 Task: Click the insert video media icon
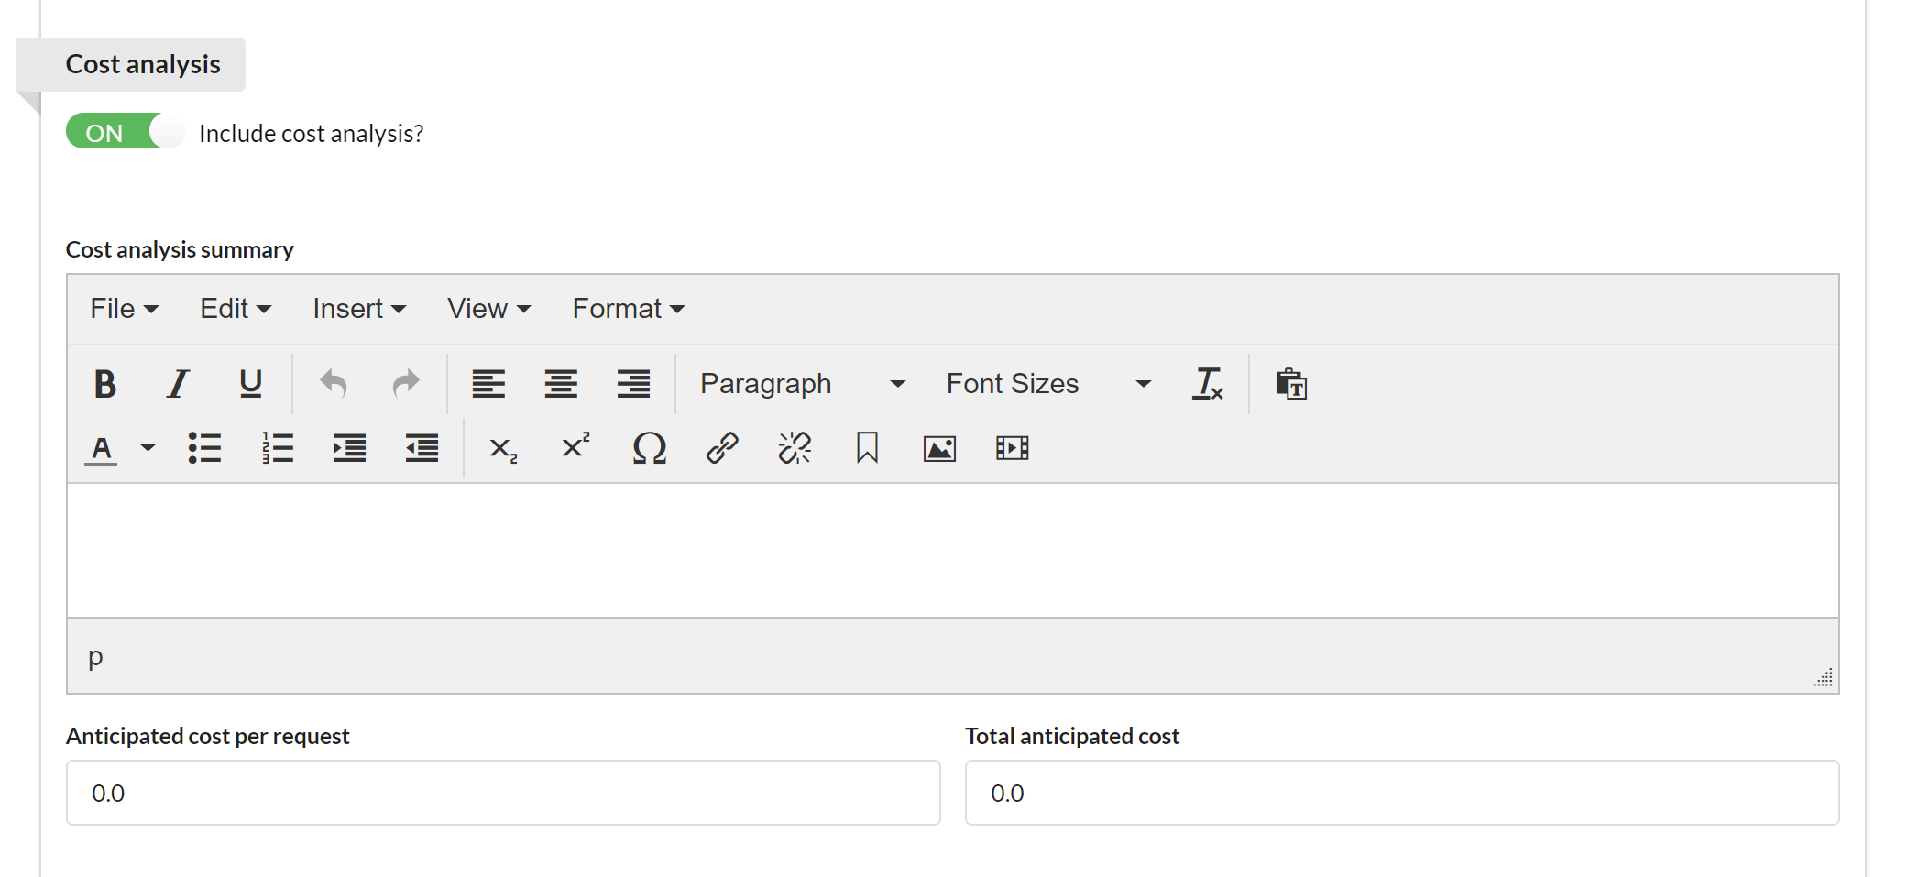[1012, 449]
